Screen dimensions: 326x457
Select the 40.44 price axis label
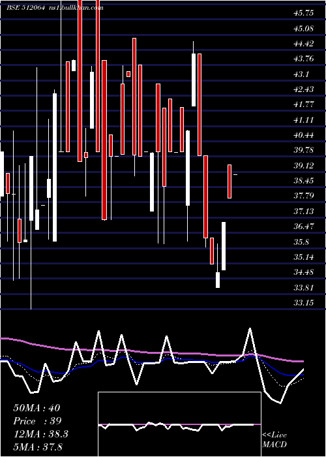[x=304, y=135]
